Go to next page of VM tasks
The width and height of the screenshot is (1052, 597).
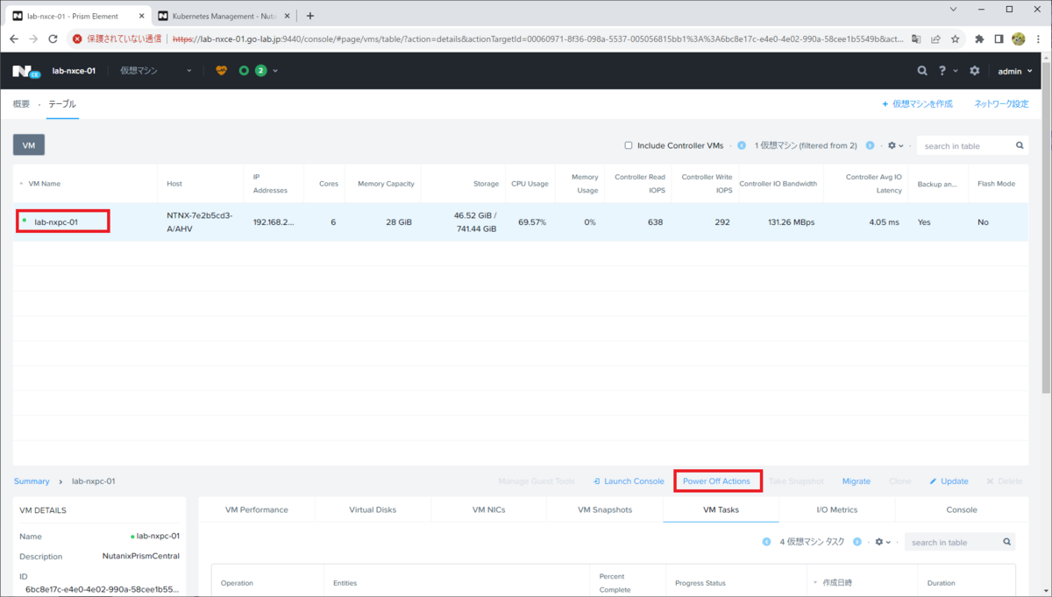coord(857,542)
